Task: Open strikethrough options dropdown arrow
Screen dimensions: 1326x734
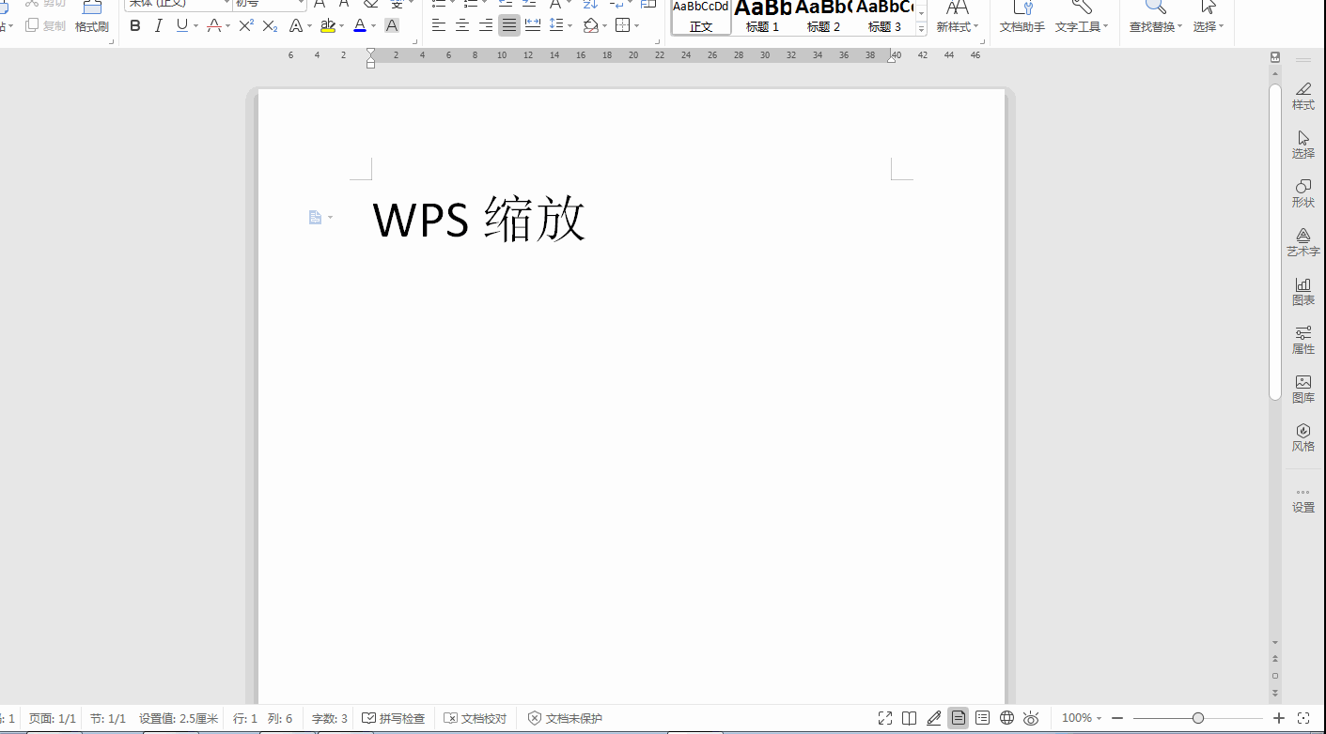Action: pyautogui.click(x=227, y=26)
